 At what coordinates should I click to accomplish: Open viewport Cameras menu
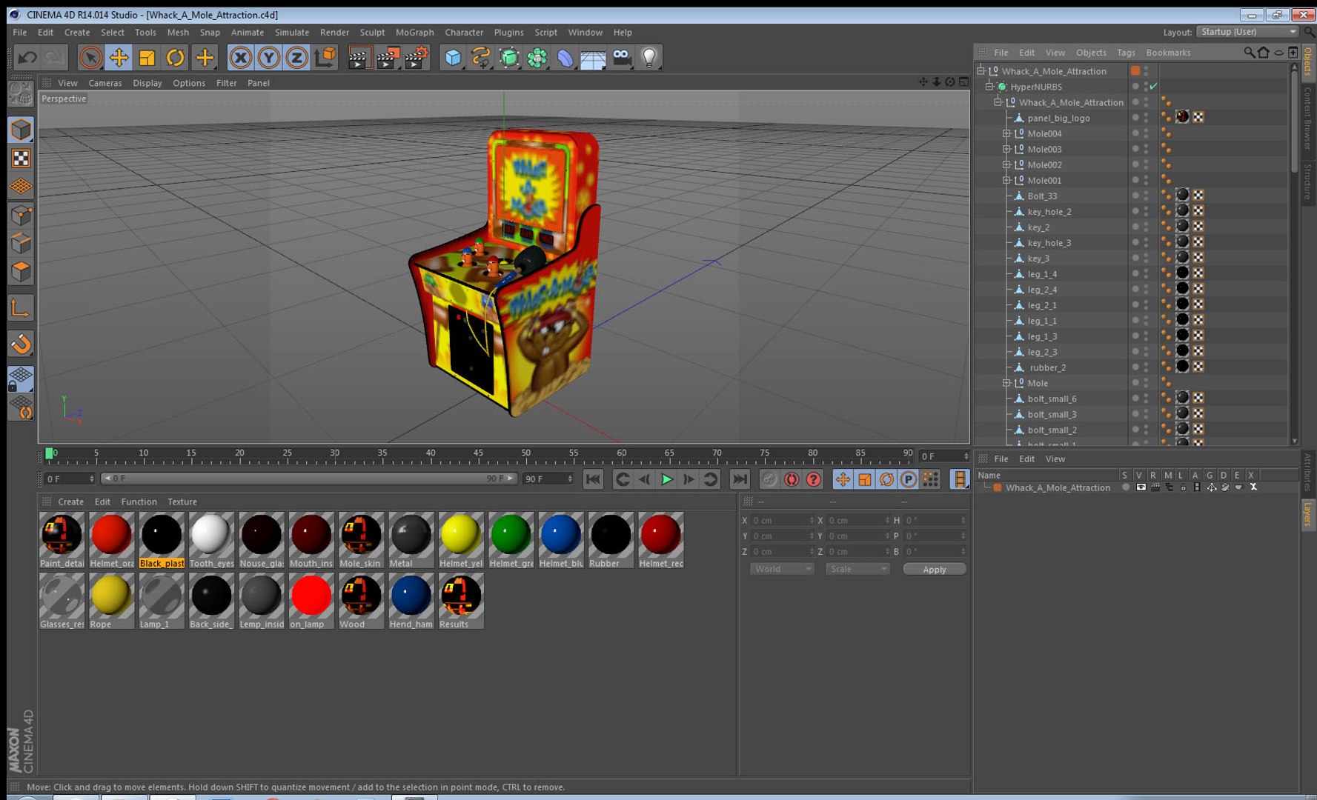click(105, 83)
